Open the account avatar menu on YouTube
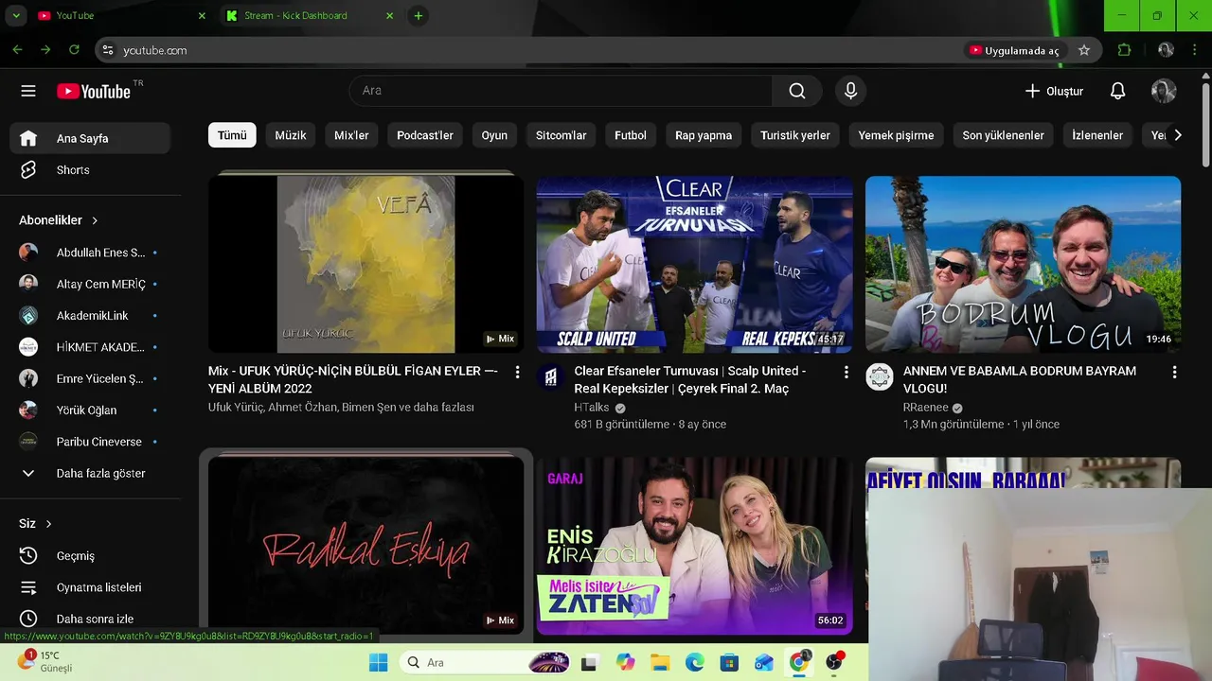The width and height of the screenshot is (1212, 681). (1164, 91)
